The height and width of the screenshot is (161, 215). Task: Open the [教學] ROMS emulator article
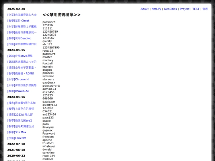(21, 74)
